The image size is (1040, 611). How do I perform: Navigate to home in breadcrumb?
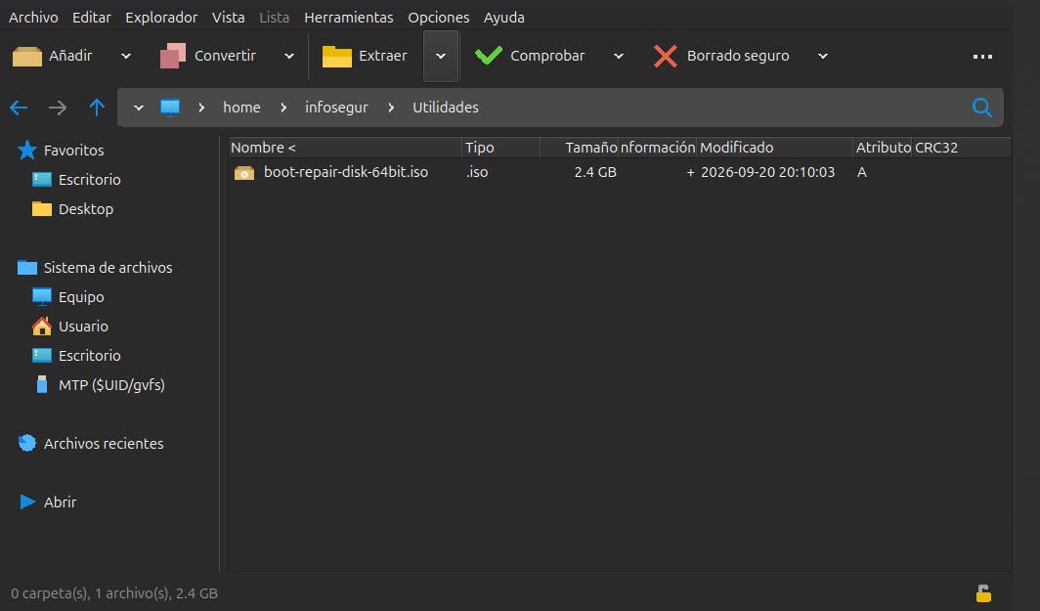tap(241, 108)
